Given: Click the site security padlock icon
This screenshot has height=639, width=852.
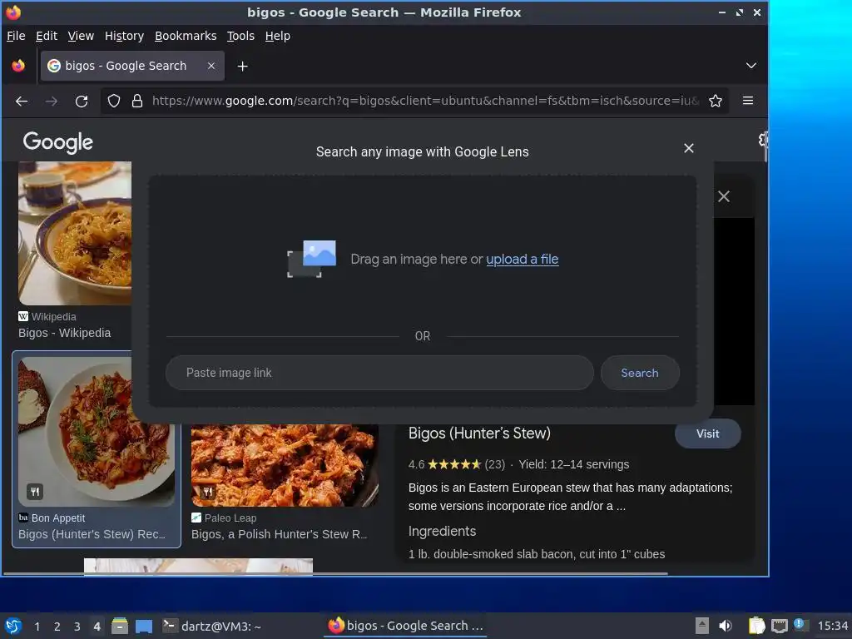Looking at the screenshot, I should (x=137, y=101).
